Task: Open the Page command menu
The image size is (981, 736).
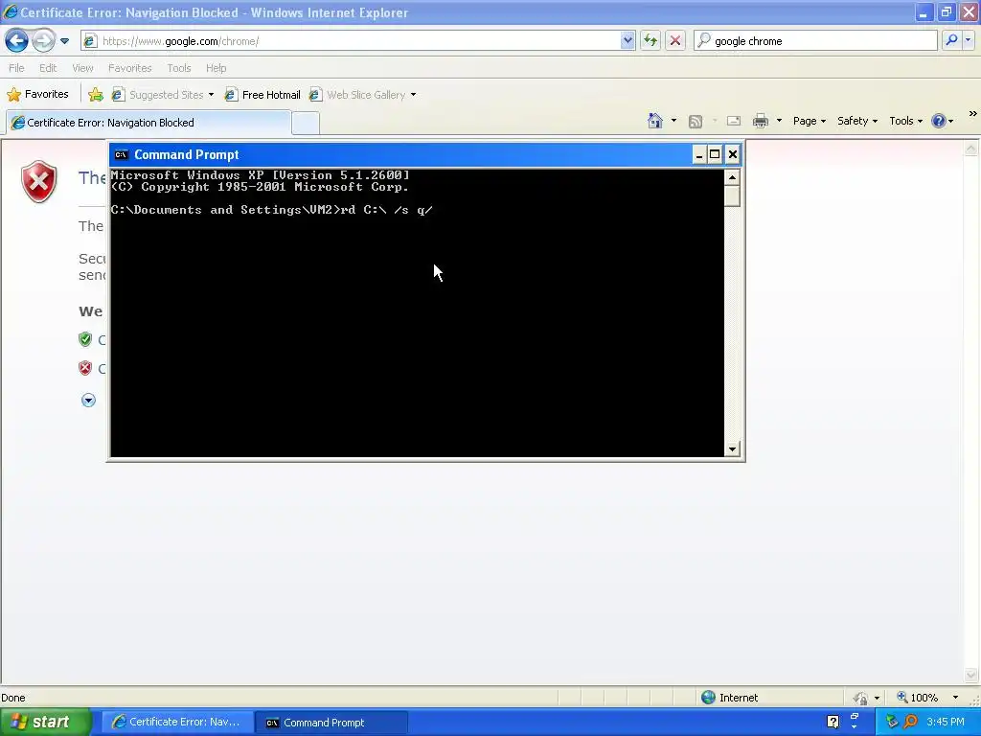Action: coord(810,121)
